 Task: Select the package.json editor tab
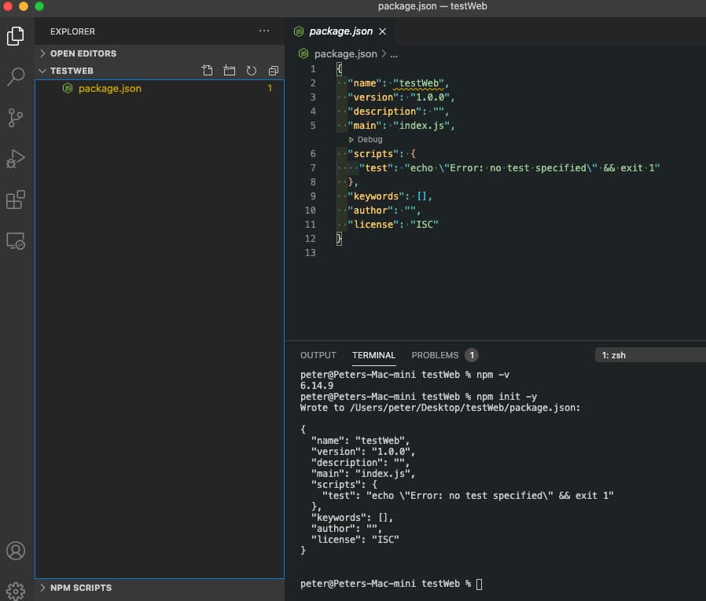click(x=340, y=31)
